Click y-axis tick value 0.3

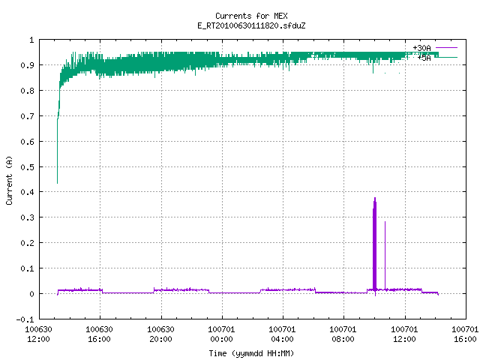pyautogui.click(x=27, y=217)
